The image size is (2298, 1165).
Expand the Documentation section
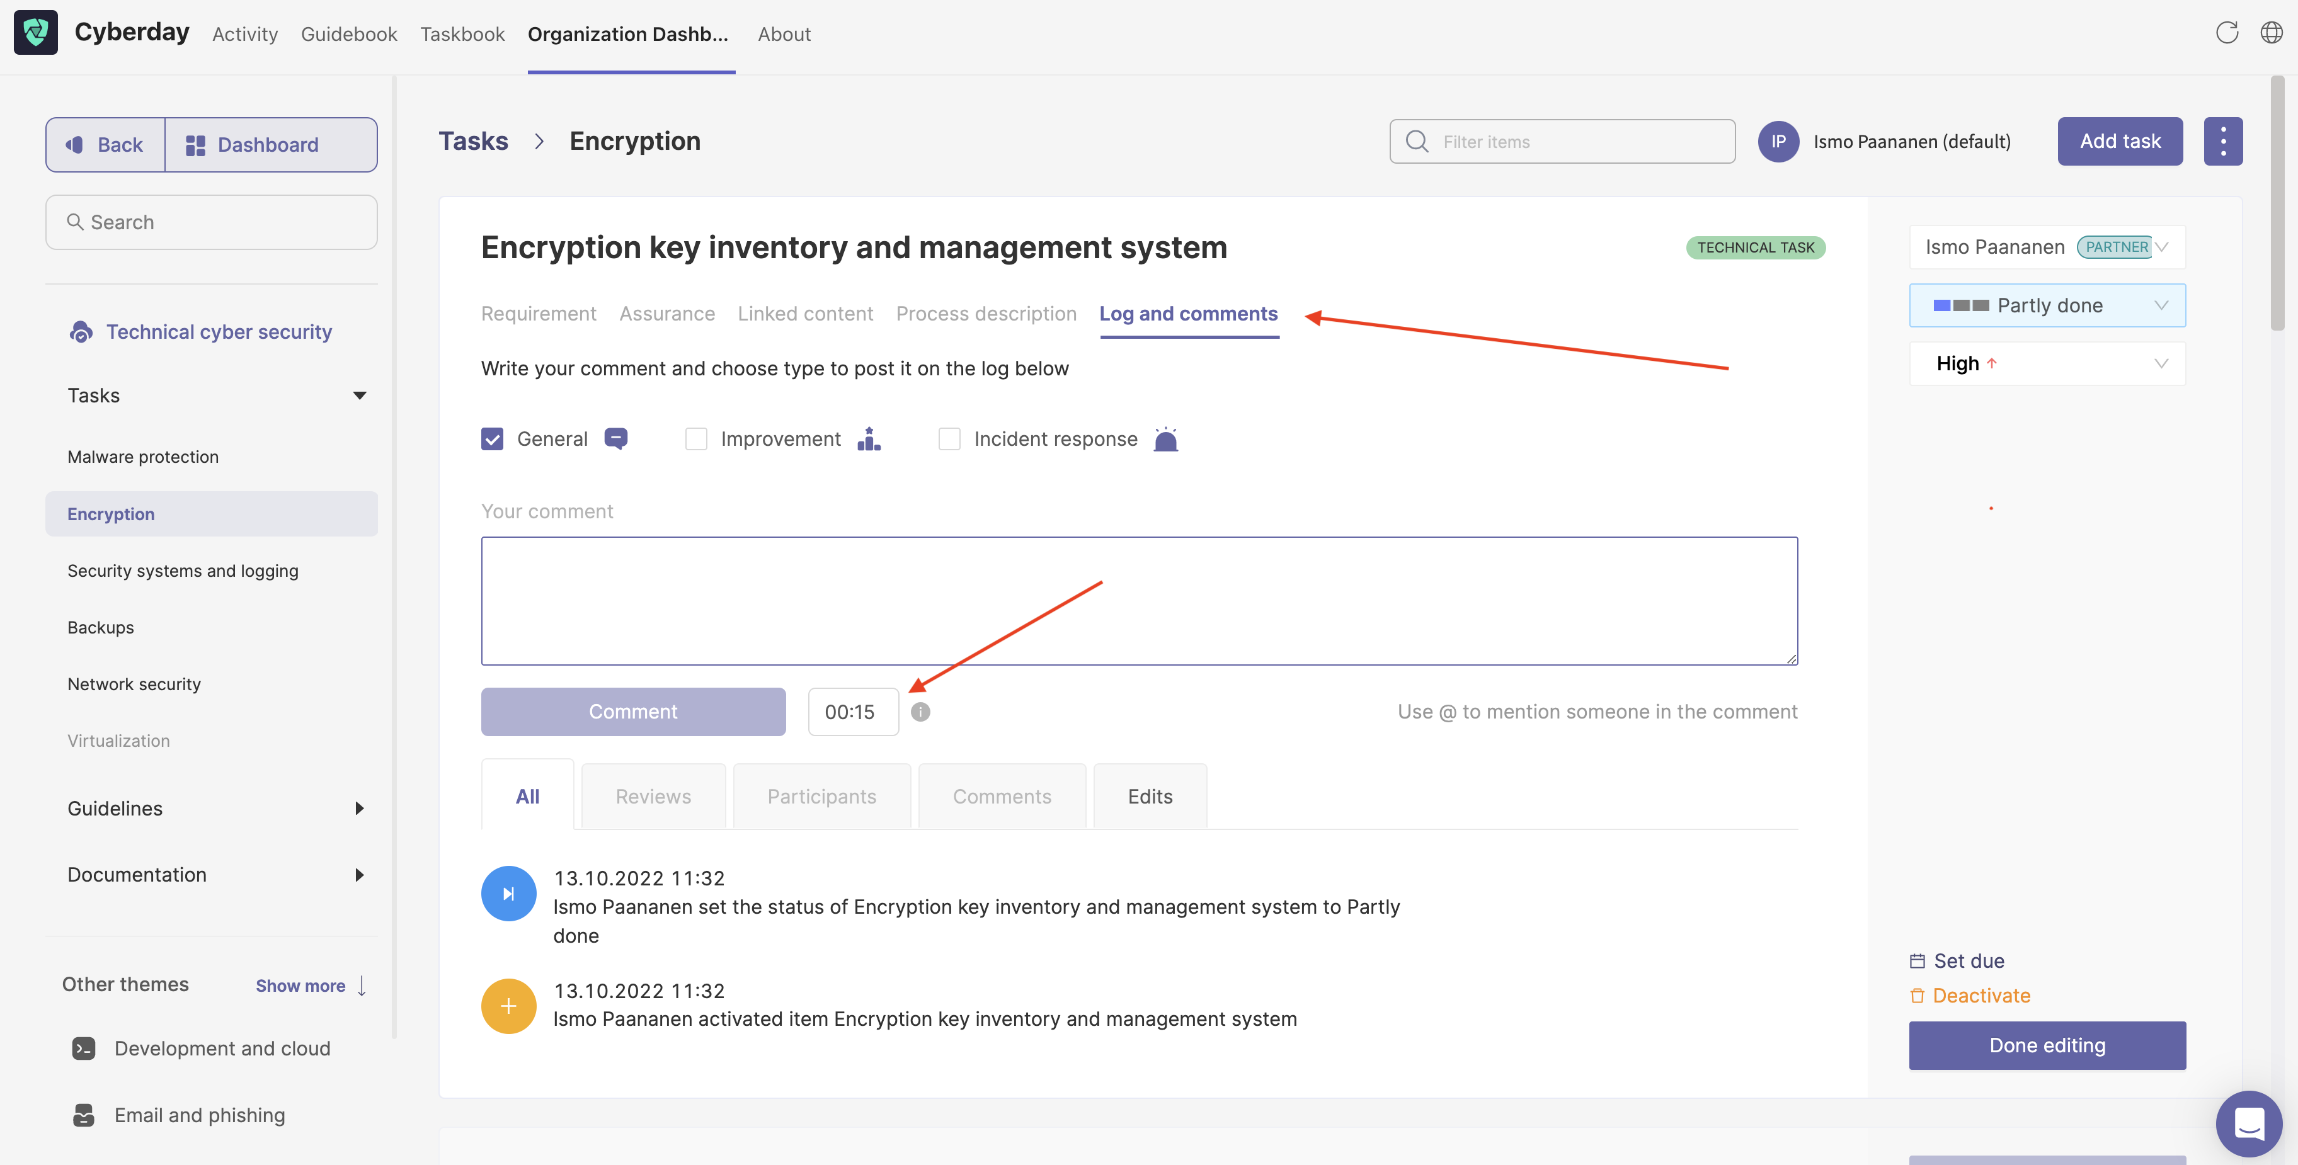click(x=360, y=875)
